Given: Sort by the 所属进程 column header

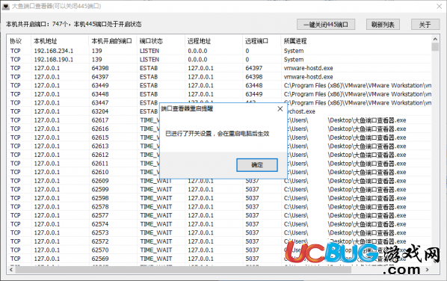Looking at the screenshot, I should [x=356, y=41].
